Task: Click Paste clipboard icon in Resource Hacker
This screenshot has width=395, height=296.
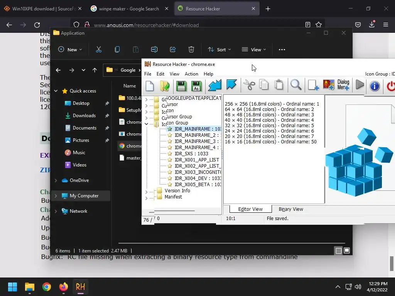Action: pyautogui.click(x=279, y=85)
